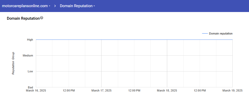Click the breadcrumb chevron separator
The image size is (249, 104).
click(x=55, y=6)
